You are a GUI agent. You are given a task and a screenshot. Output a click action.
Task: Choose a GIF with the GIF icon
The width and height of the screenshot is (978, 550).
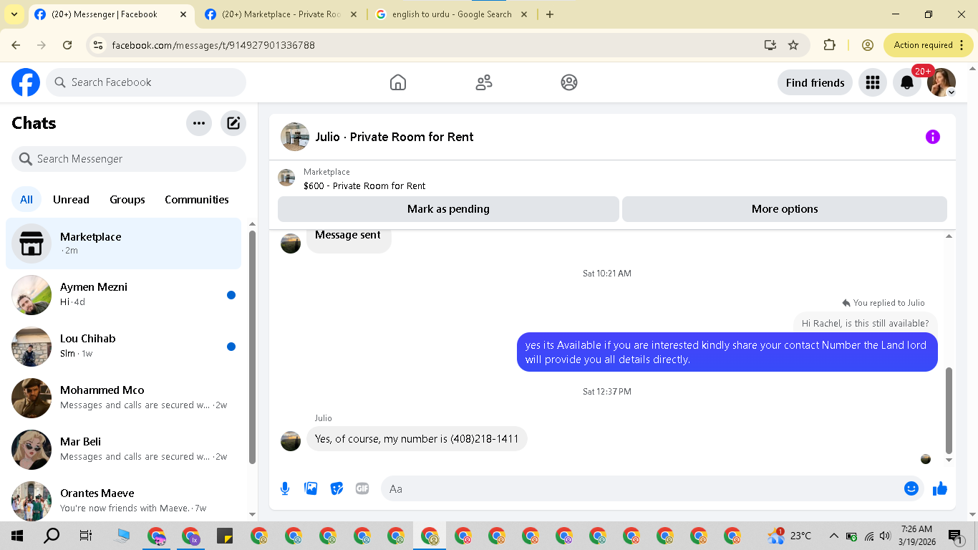click(x=362, y=488)
